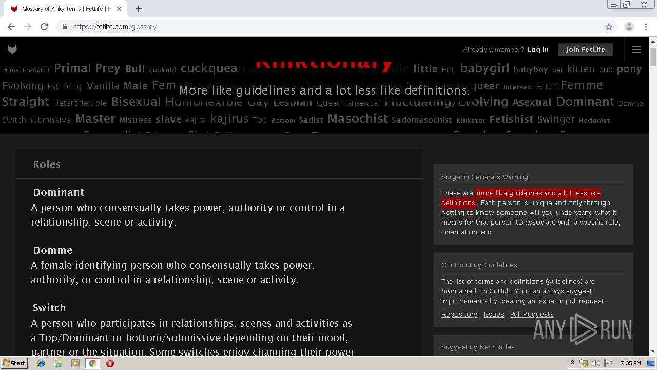Image resolution: width=657 pixels, height=370 pixels.
Task: Click scrollbar down arrow
Action: point(653,351)
